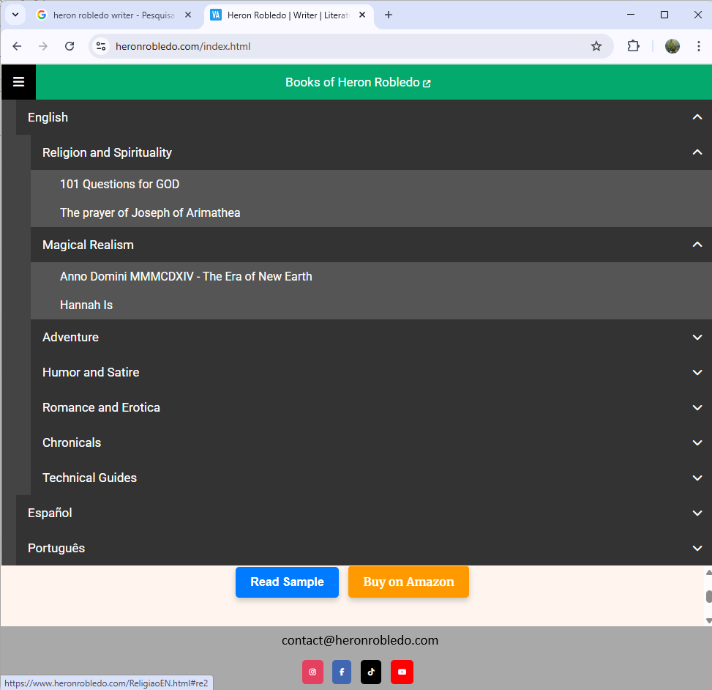The width and height of the screenshot is (712, 690).
Task: Open the Instagram social icon
Action: click(312, 672)
